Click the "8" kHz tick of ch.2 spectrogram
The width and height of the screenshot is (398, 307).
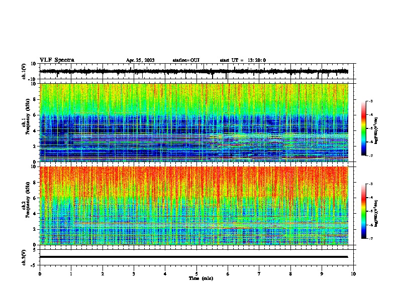click(x=35, y=183)
